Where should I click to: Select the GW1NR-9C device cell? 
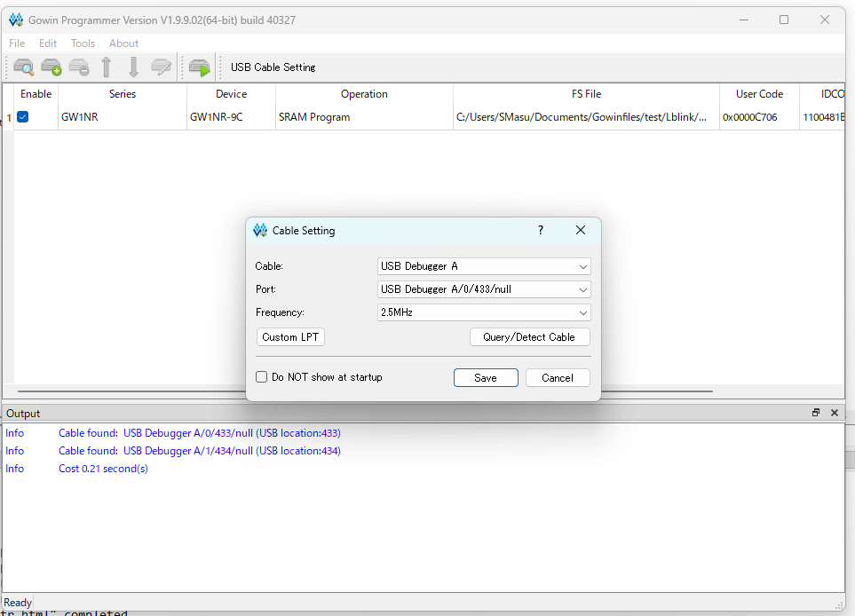click(x=231, y=116)
